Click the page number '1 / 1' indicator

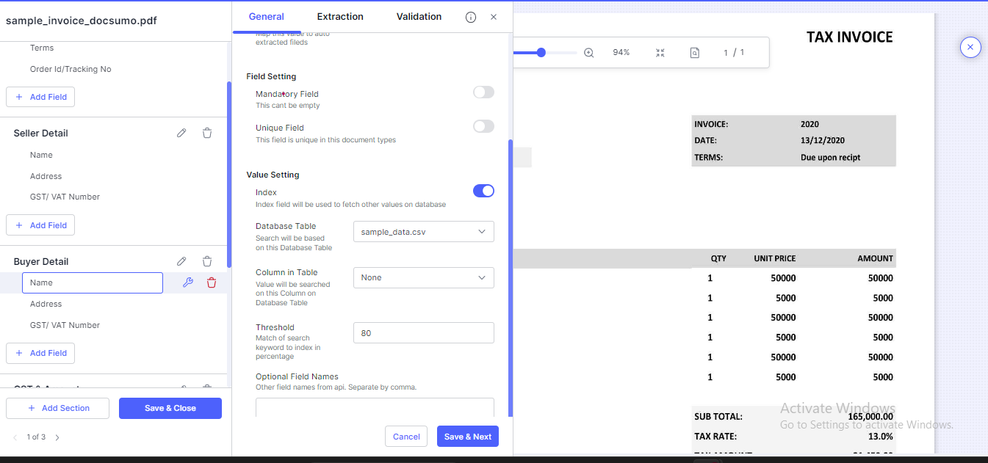coord(734,53)
